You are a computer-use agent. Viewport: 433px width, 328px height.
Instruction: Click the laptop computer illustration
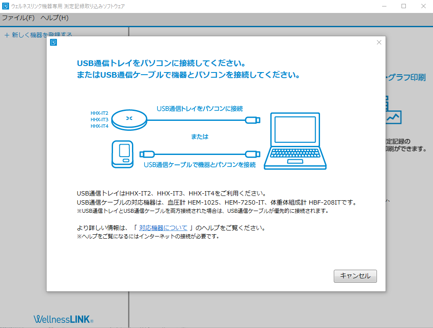coord(295,141)
